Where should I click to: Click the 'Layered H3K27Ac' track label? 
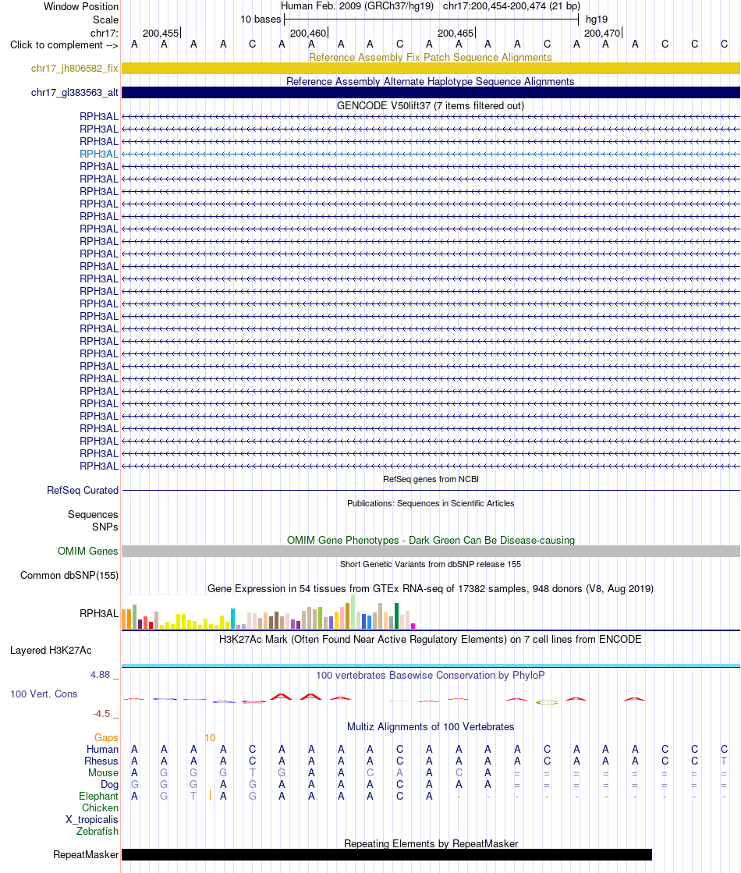(x=51, y=650)
